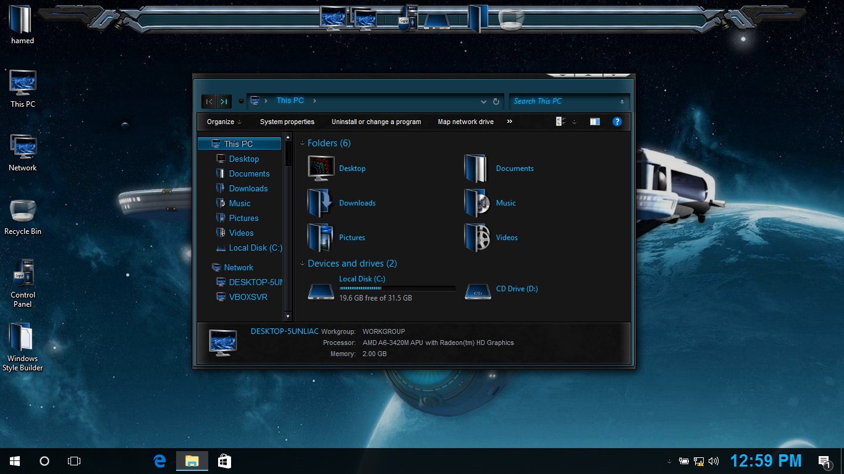Open the Store icon on taskbar
This screenshot has height=474, width=844.
224,461
